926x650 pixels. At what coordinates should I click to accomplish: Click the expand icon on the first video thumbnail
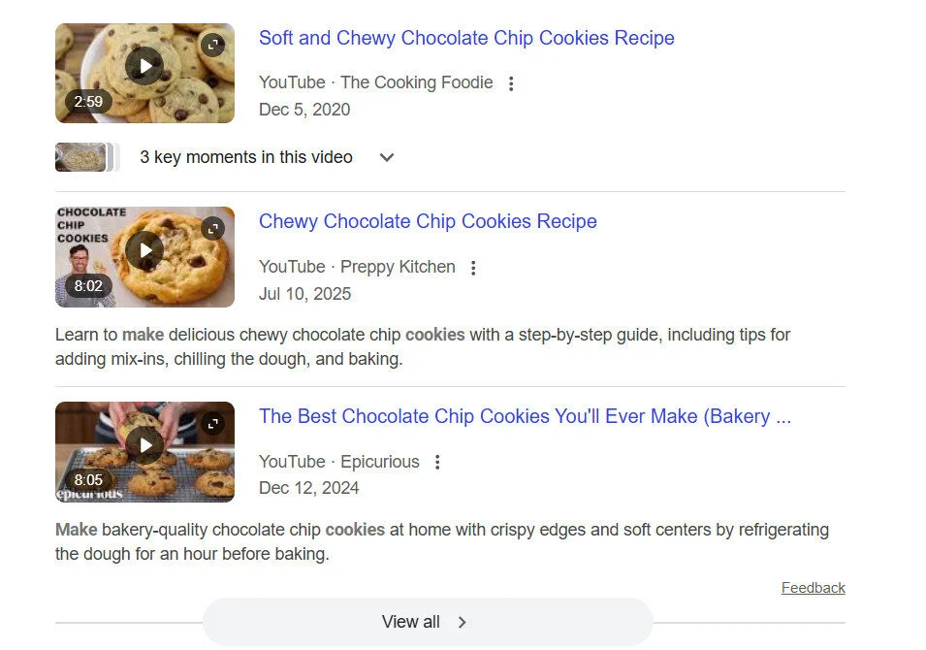tap(212, 44)
